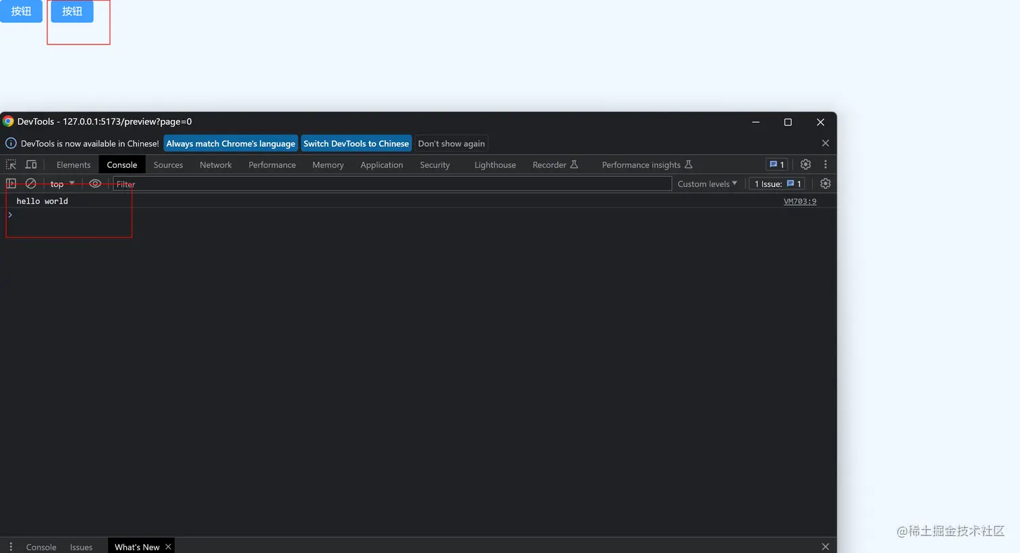The image size is (1020, 553).
Task: Click the inspect element picker icon
Action: (x=11, y=165)
